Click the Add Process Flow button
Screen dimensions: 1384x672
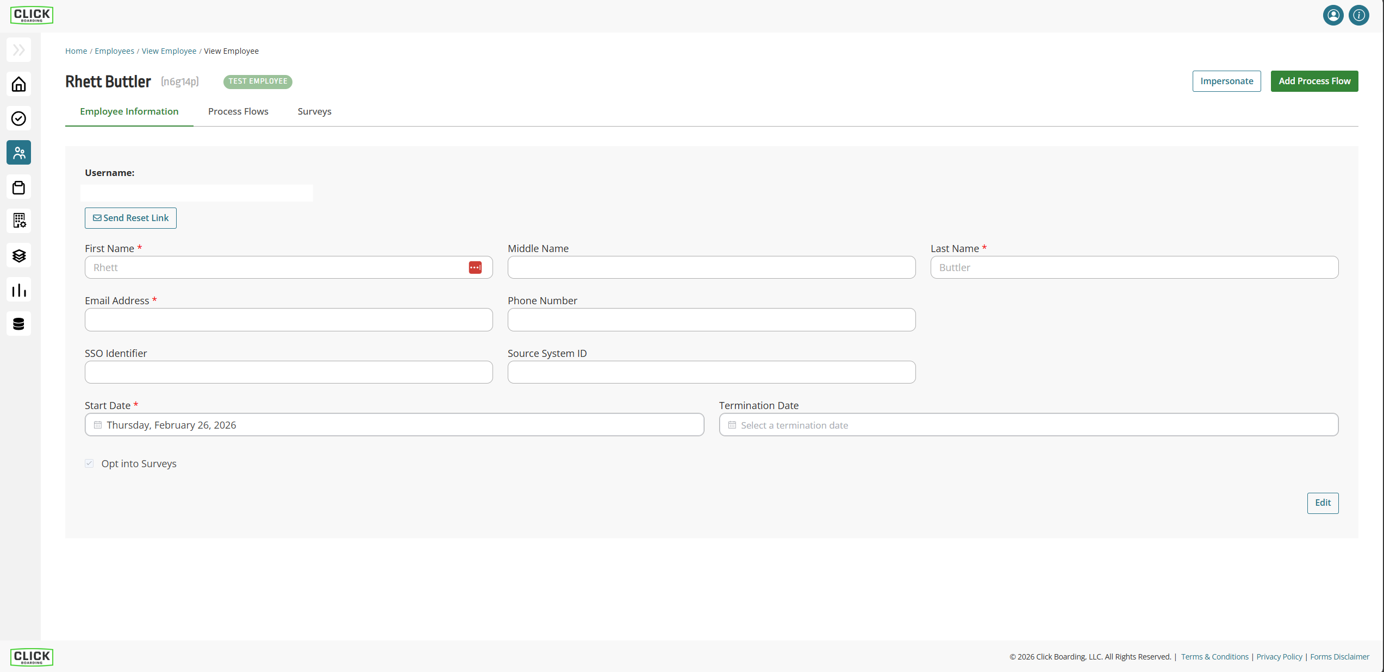[x=1314, y=81]
